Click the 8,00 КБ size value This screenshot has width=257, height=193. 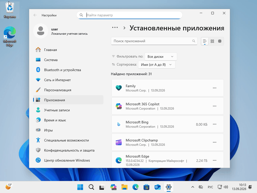pos(202,124)
